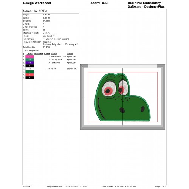The height and width of the screenshot is (189, 189).
Task: Click "Applique" chart in Cutting Line row
Action: pyautogui.click(x=71, y=60)
